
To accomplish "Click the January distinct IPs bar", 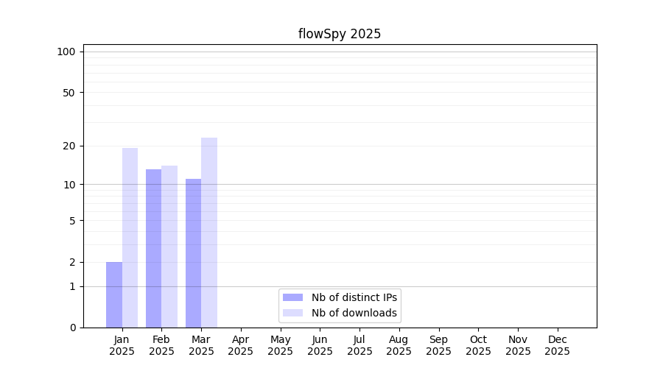I will (x=114, y=294).
